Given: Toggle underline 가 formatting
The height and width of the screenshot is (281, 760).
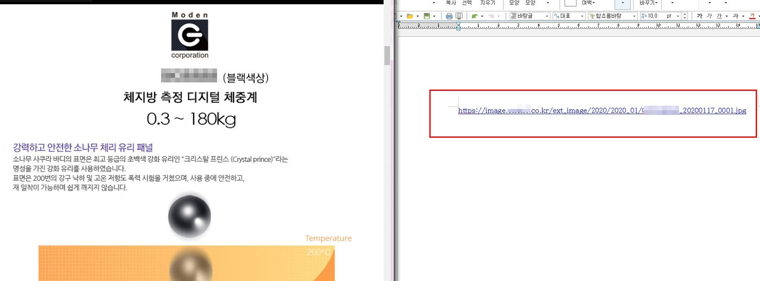Looking at the screenshot, I should click(x=719, y=16).
